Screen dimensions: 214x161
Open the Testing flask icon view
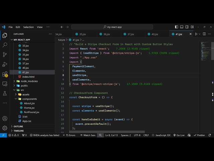[5, 93]
